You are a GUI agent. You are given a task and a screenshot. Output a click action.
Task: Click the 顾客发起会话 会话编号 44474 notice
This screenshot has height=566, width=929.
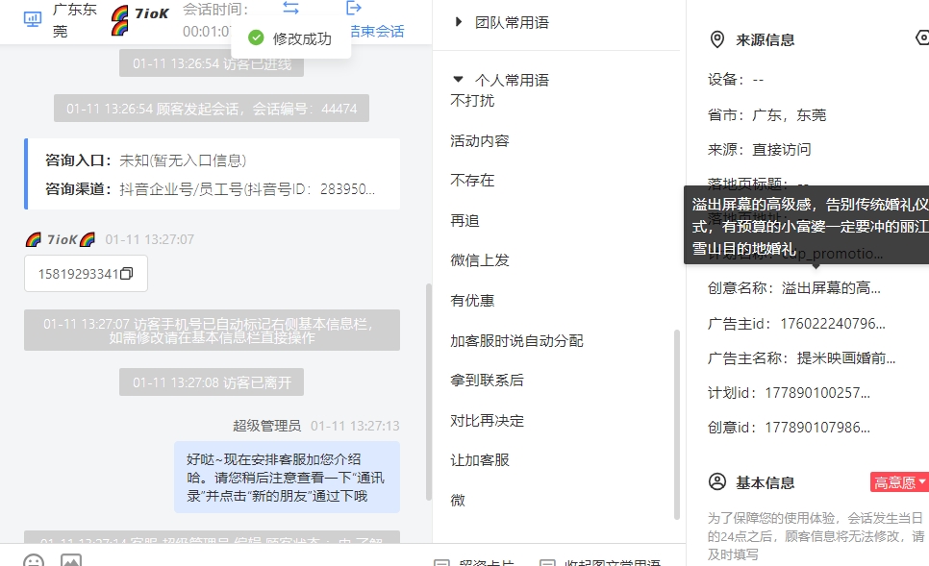[x=212, y=109]
